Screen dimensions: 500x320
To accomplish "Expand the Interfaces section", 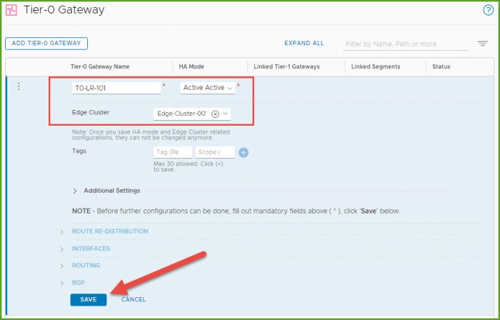I will pyautogui.click(x=91, y=249).
